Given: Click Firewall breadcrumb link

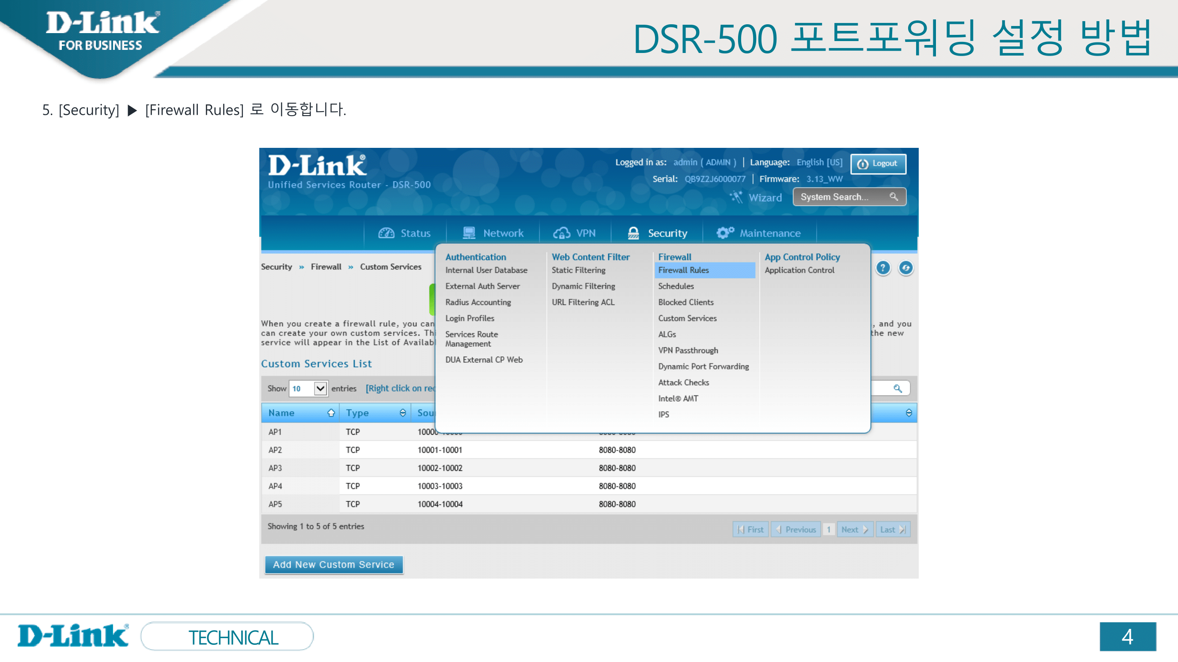Looking at the screenshot, I should (326, 267).
